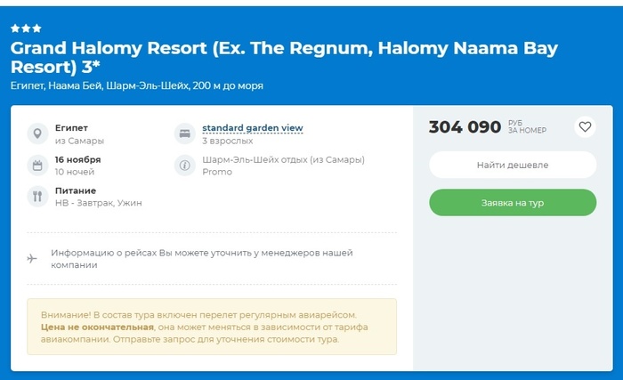The image size is (623, 380).
Task: Click the location pin icon beside Египет
Action: [x=37, y=134]
